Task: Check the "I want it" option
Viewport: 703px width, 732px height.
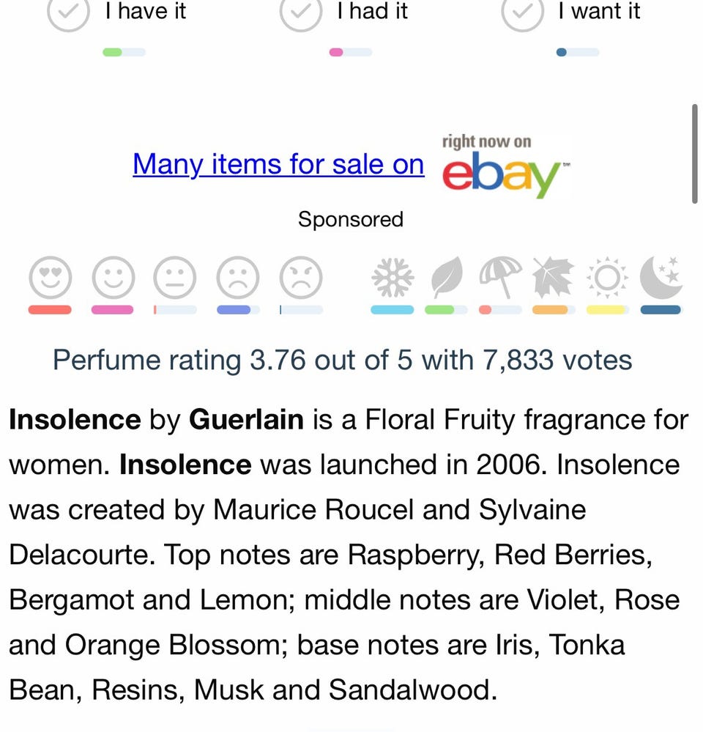Action: pyautogui.click(x=522, y=12)
